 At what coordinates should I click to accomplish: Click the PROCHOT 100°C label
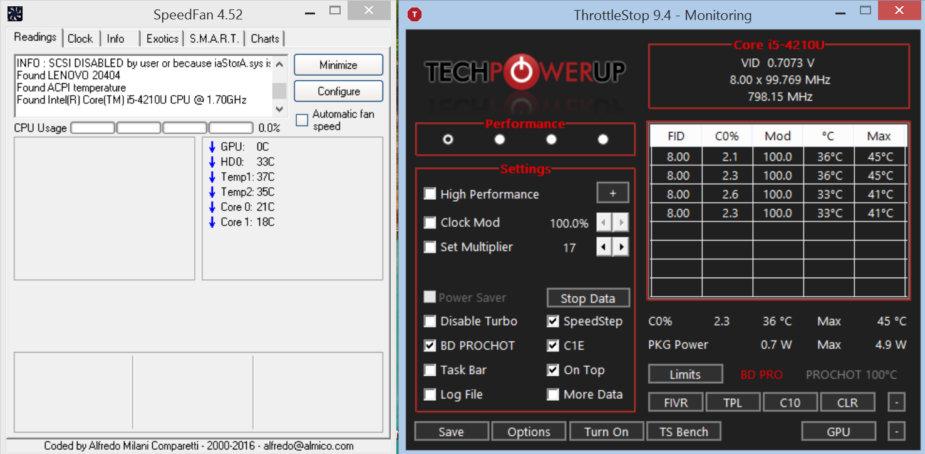(x=851, y=374)
